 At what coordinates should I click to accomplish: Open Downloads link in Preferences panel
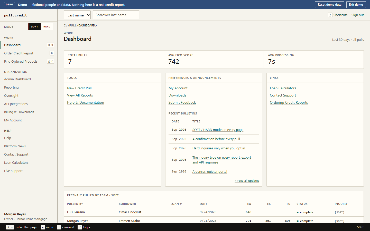(x=177, y=95)
